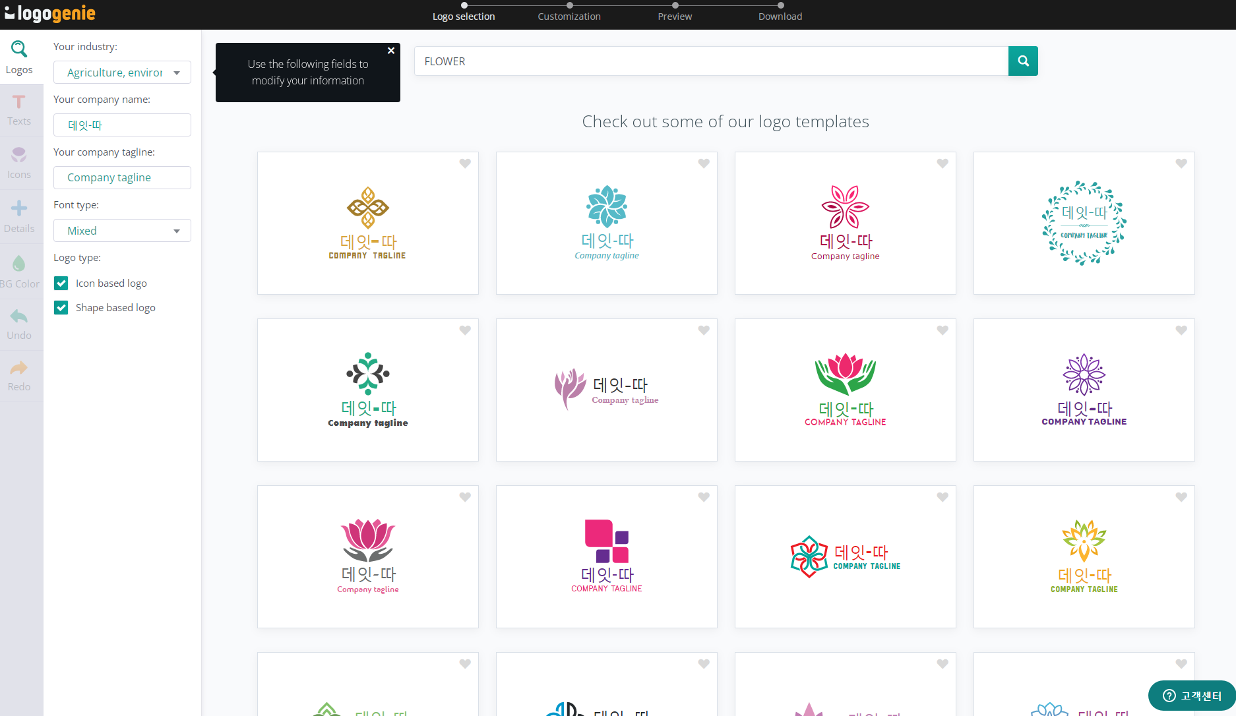Viewport: 1236px width, 716px height.
Task: Go to the Download step
Action: pyautogui.click(x=780, y=13)
